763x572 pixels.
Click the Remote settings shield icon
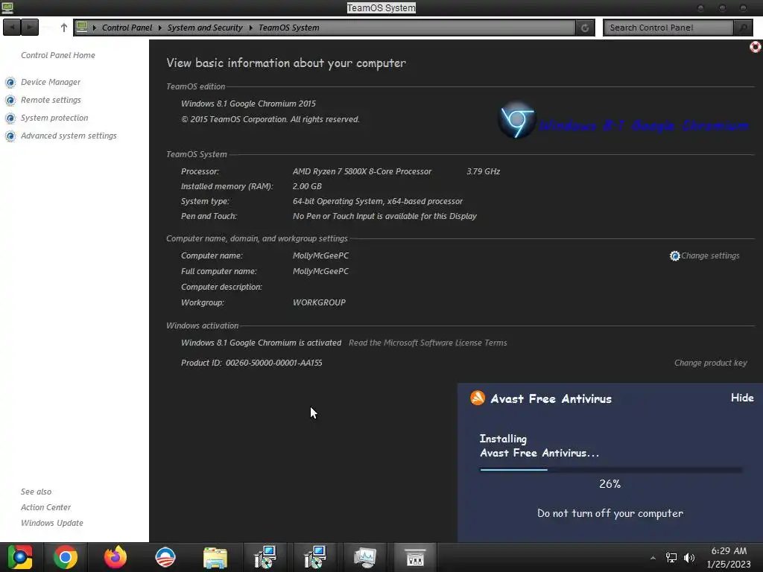click(10, 101)
